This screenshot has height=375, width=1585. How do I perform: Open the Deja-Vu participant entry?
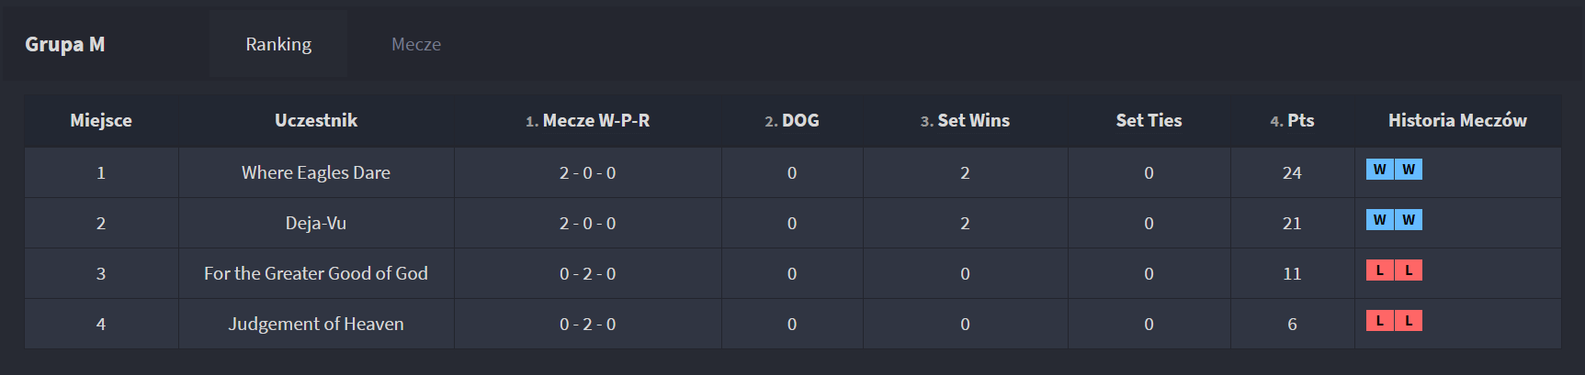(x=316, y=223)
